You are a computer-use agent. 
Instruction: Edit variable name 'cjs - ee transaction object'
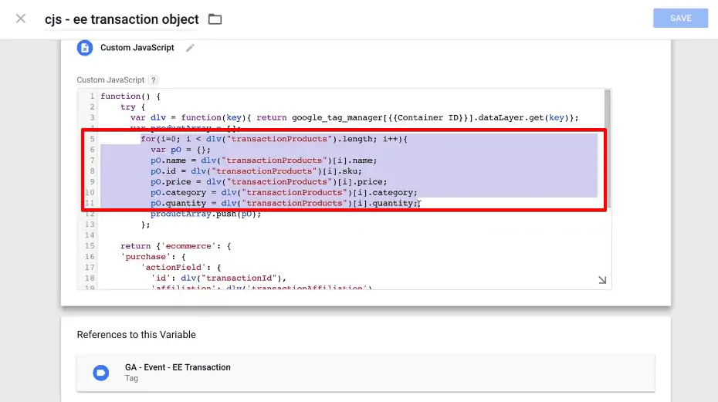tap(122, 19)
